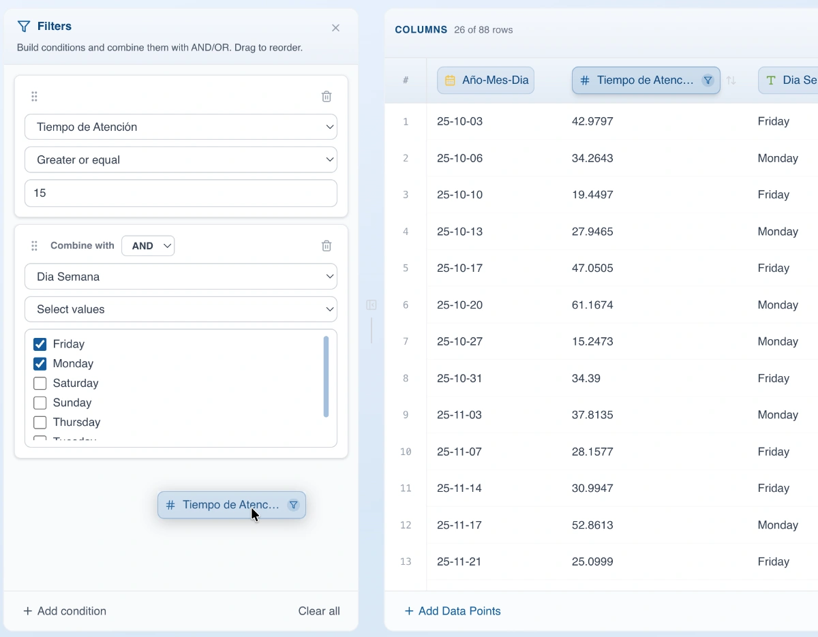
Task: Click the weekday list scrollbar
Action: pos(326,376)
